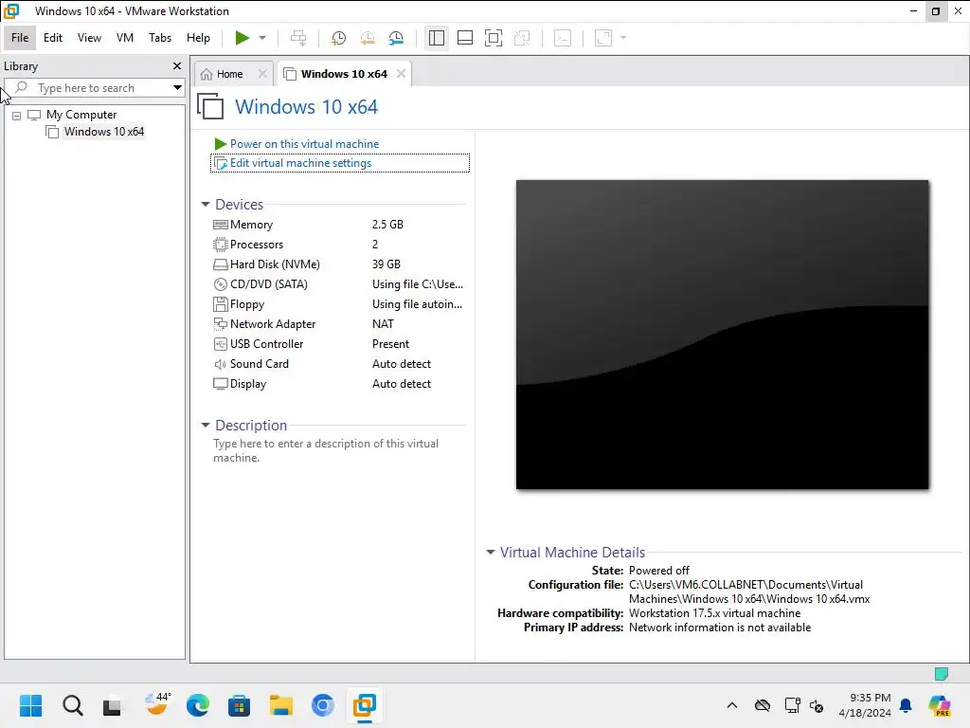Viewport: 970px width, 728px height.
Task: Click the stretch guest toolbar icon
Action: (603, 38)
